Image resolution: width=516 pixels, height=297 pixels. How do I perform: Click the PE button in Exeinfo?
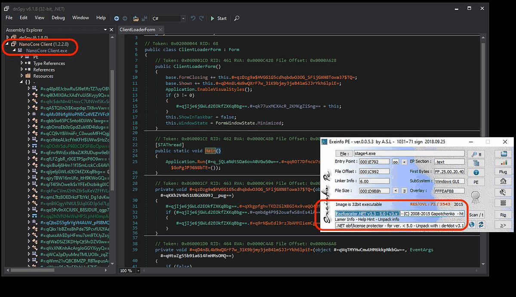476,182
